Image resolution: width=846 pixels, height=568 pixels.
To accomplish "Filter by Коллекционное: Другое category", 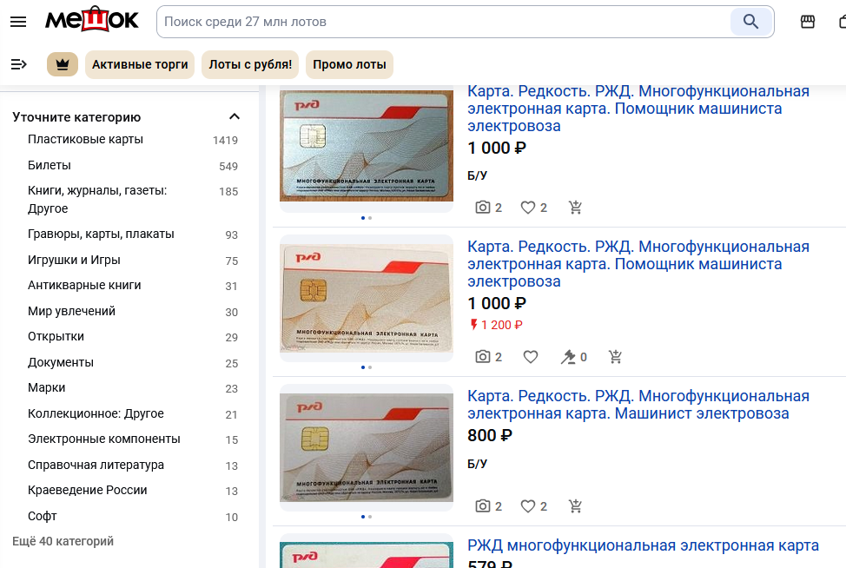I will 96,413.
